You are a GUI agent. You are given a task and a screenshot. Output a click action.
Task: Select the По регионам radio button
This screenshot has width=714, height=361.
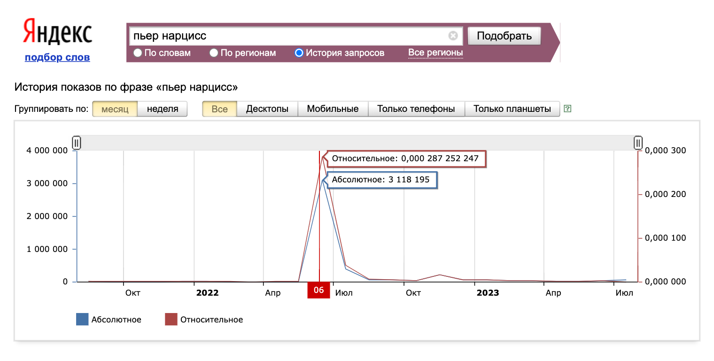(x=214, y=53)
